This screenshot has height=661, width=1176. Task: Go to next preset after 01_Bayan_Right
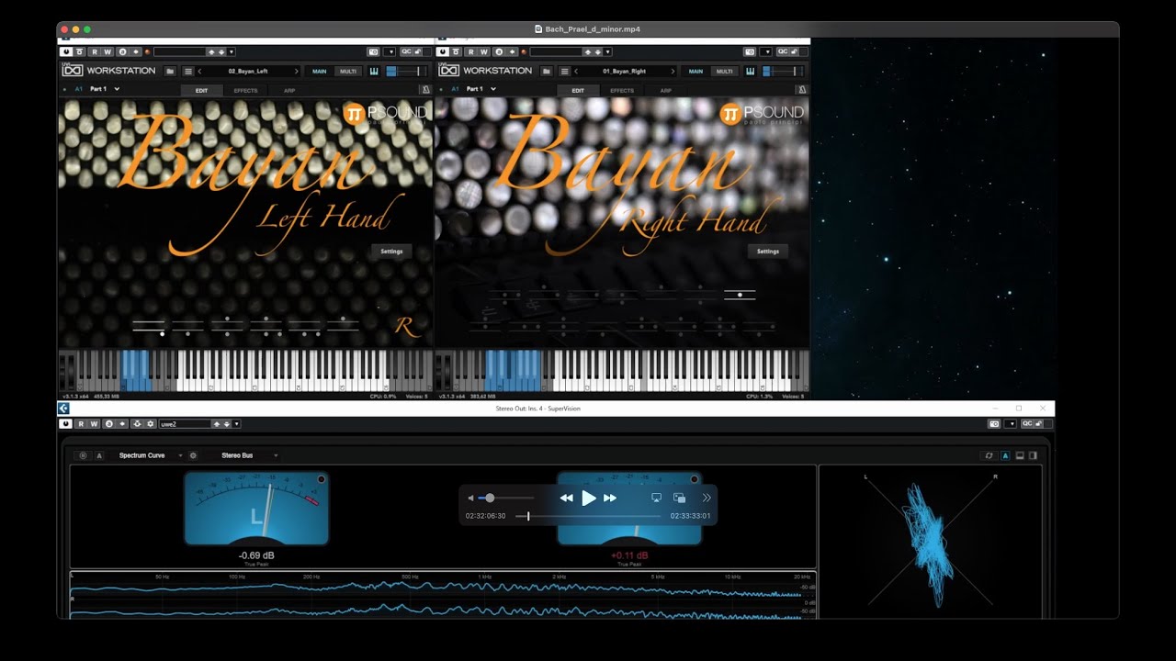coord(673,71)
